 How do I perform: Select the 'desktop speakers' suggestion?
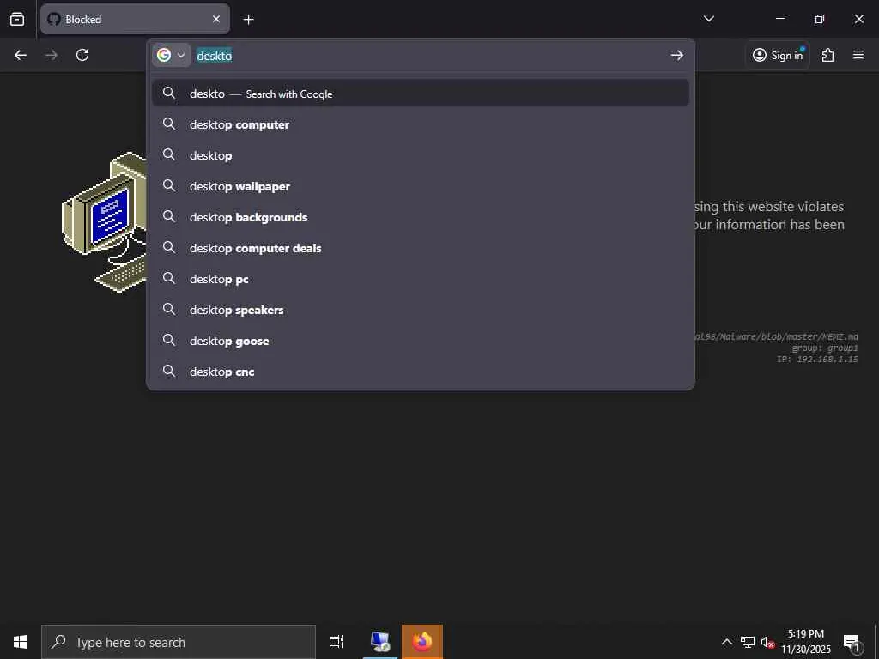[421, 309]
